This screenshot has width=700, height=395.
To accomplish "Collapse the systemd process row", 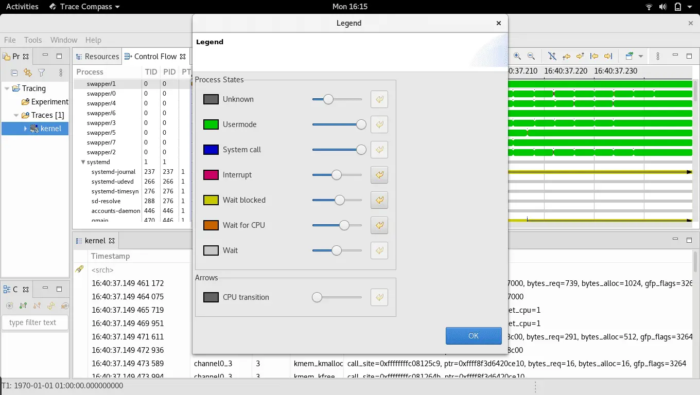I will [x=83, y=162].
